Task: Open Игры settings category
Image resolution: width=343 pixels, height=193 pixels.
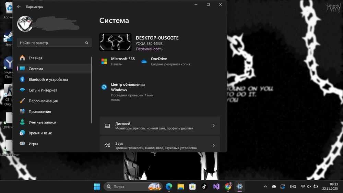Action: coord(54,144)
